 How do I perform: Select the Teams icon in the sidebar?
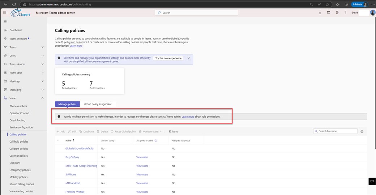tap(5, 47)
